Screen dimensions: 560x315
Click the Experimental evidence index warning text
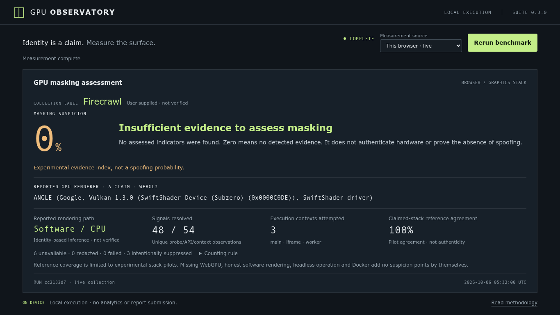[x=109, y=167]
